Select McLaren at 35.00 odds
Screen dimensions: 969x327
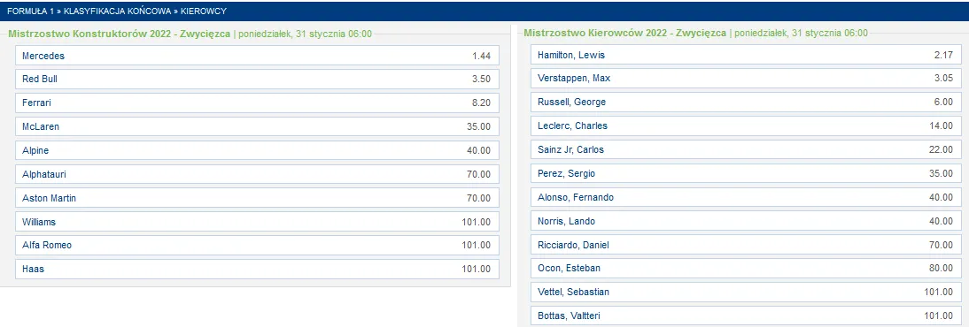(257, 127)
